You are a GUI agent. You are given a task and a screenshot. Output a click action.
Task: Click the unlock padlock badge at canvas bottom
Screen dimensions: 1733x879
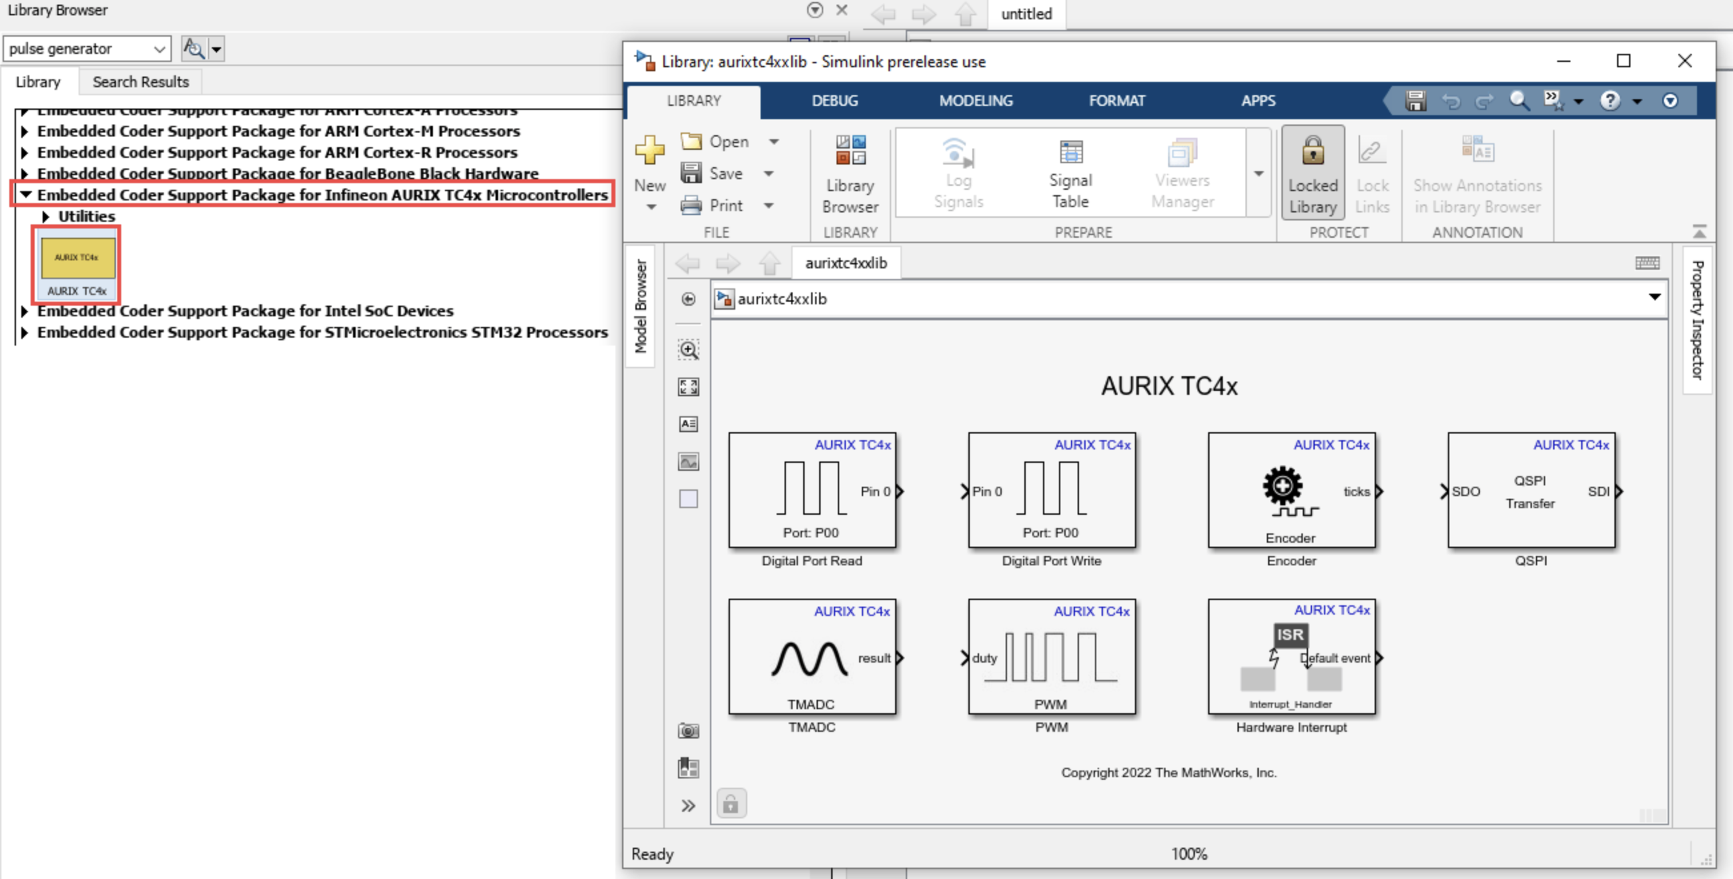pyautogui.click(x=731, y=804)
